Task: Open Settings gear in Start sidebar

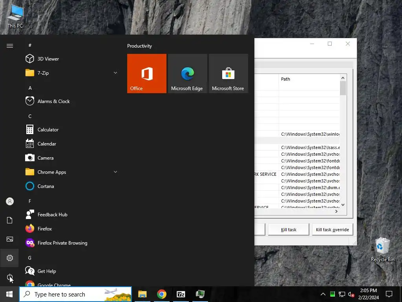Action: [10, 258]
